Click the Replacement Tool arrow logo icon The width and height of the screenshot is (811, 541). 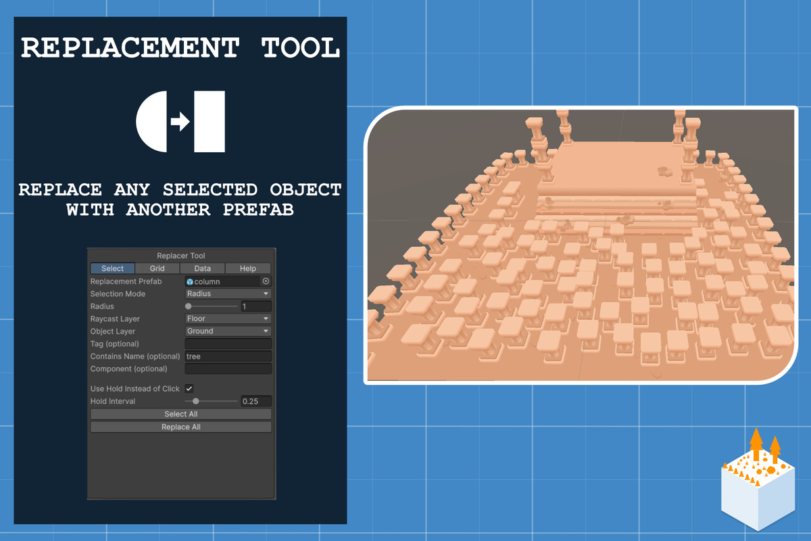[180, 120]
